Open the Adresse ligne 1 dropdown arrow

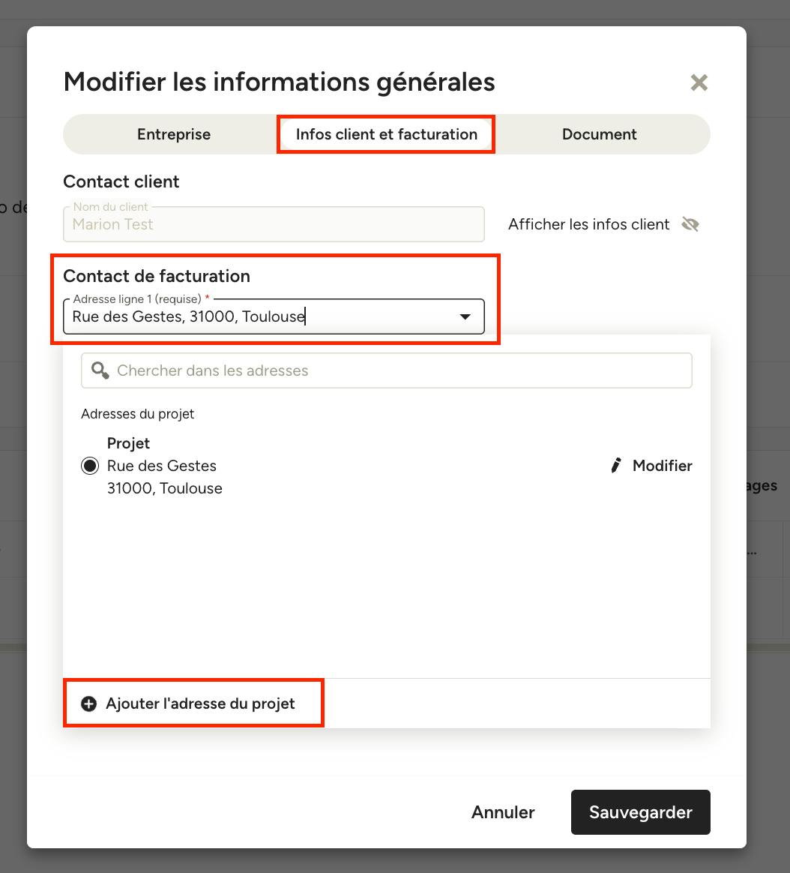[465, 316]
